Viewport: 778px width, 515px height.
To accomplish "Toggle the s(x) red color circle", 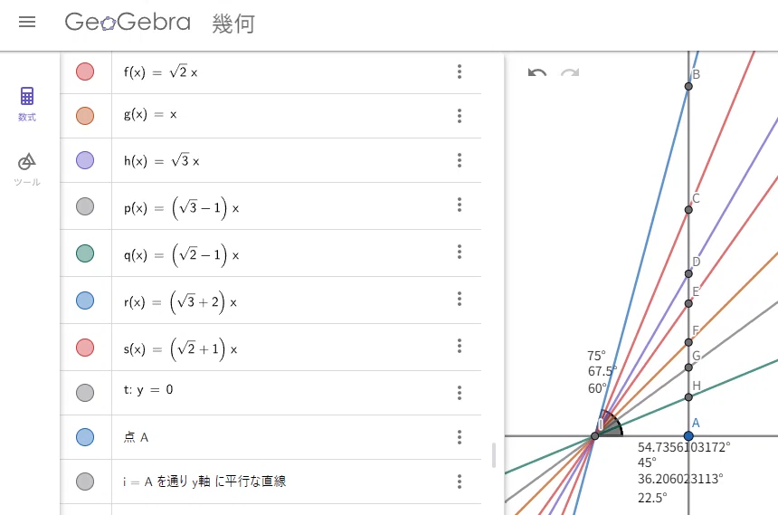I will (x=85, y=348).
